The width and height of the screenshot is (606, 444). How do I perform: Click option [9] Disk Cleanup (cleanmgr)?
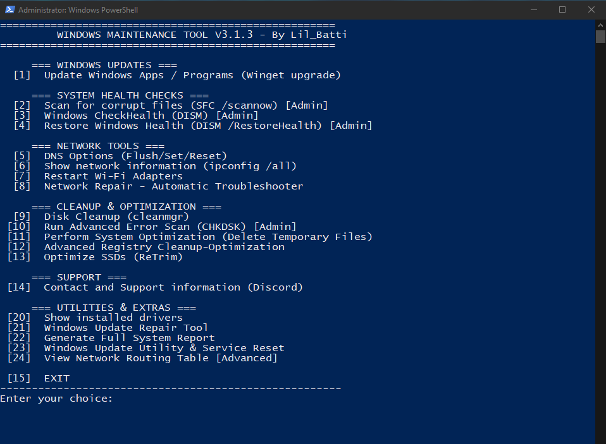(x=101, y=217)
